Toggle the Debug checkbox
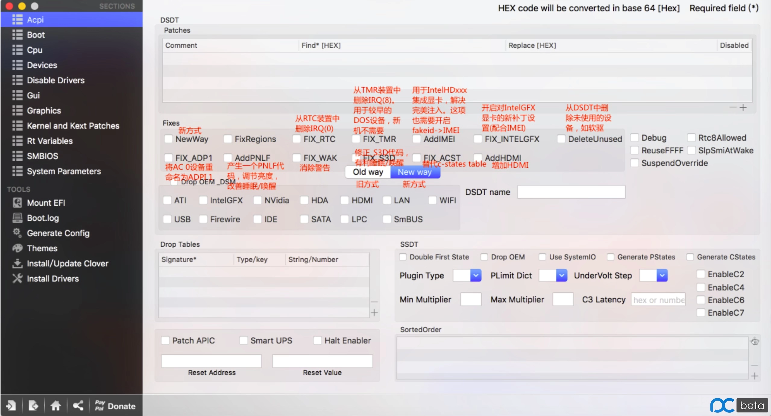This screenshot has width=771, height=416. tap(634, 138)
